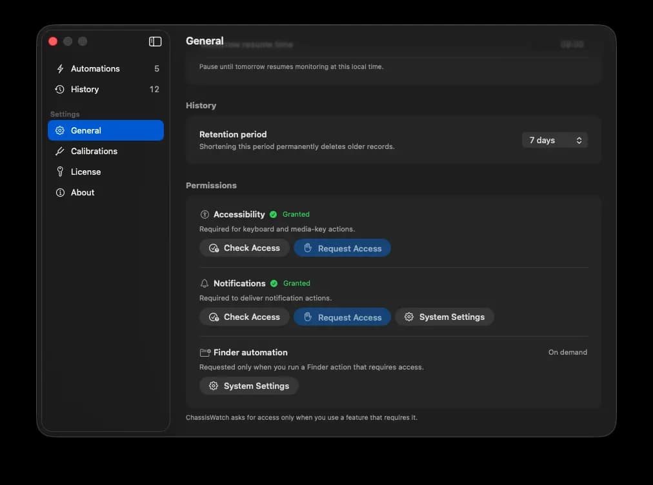Image resolution: width=653 pixels, height=485 pixels.
Task: Click the 'Permissions' section heading
Action: [x=211, y=186]
